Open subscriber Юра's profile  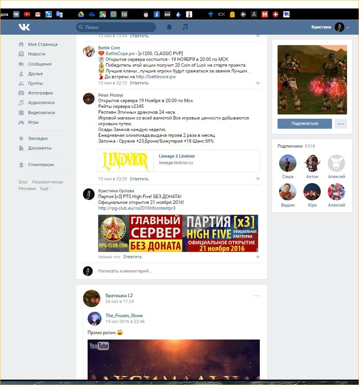312,192
